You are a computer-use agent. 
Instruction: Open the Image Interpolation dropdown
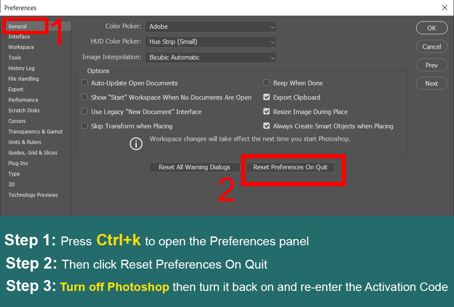[x=210, y=57]
